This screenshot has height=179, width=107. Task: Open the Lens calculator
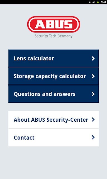pyautogui.click(x=53, y=58)
